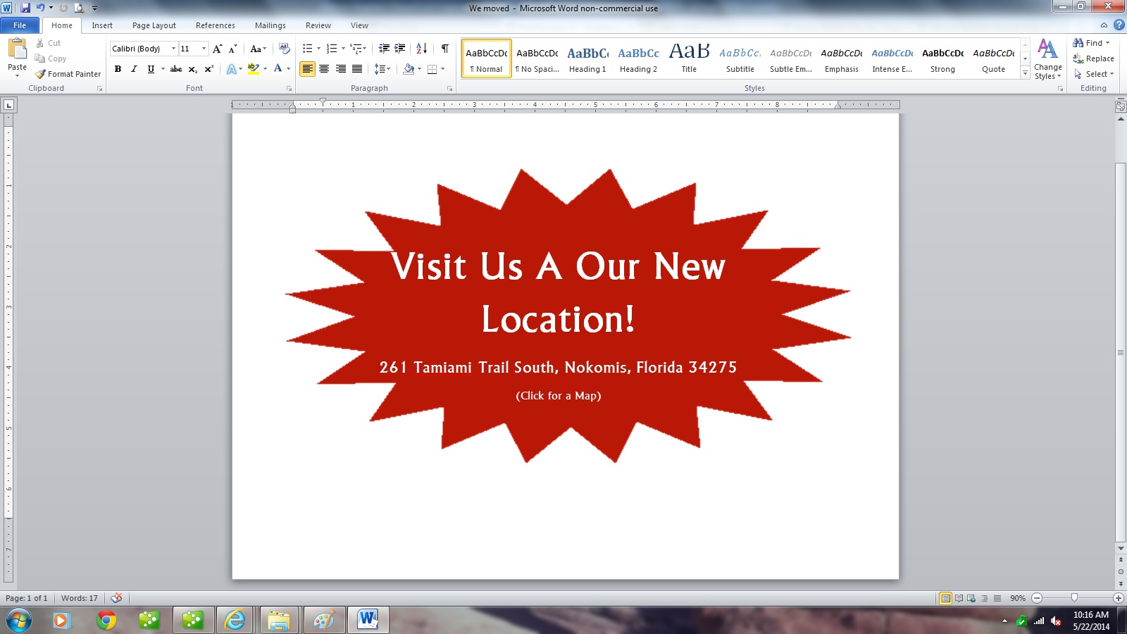The height and width of the screenshot is (634, 1127).
Task: Apply the Heading 1 style
Action: (x=587, y=59)
